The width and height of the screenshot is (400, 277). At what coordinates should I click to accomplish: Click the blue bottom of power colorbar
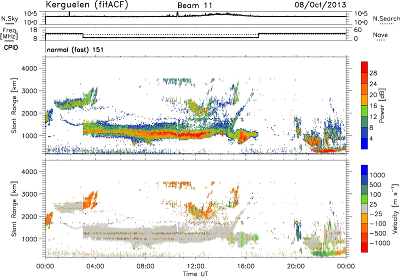click(x=364, y=143)
